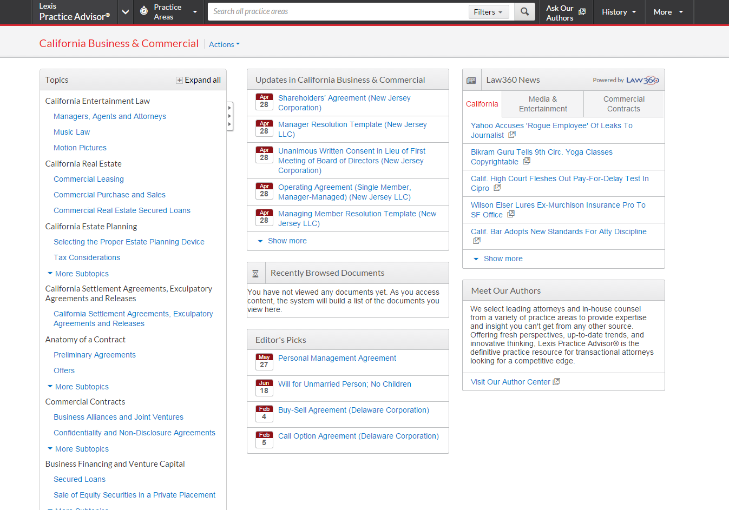Click the Apr 28 date icon beside Shareholders' Agreement
This screenshot has height=510, width=729.
(264, 102)
